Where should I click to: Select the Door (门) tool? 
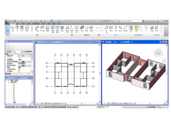coord(17,29)
